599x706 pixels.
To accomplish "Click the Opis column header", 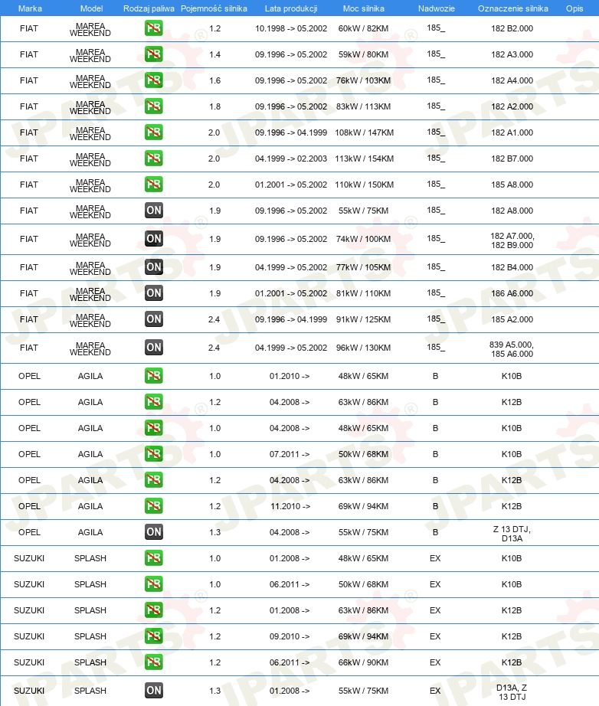I will (x=574, y=8).
